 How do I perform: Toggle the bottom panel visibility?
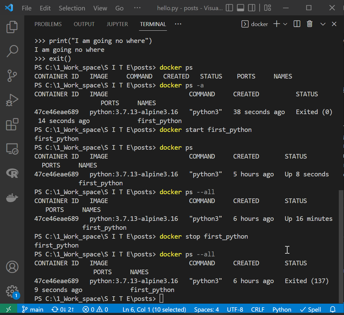(241, 8)
